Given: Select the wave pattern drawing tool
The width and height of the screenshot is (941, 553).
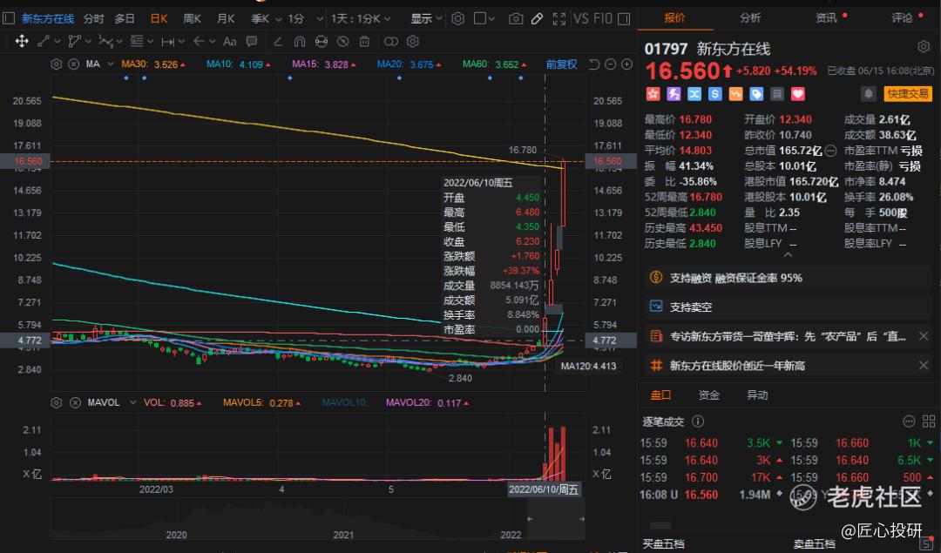Looking at the screenshot, I should (105, 42).
